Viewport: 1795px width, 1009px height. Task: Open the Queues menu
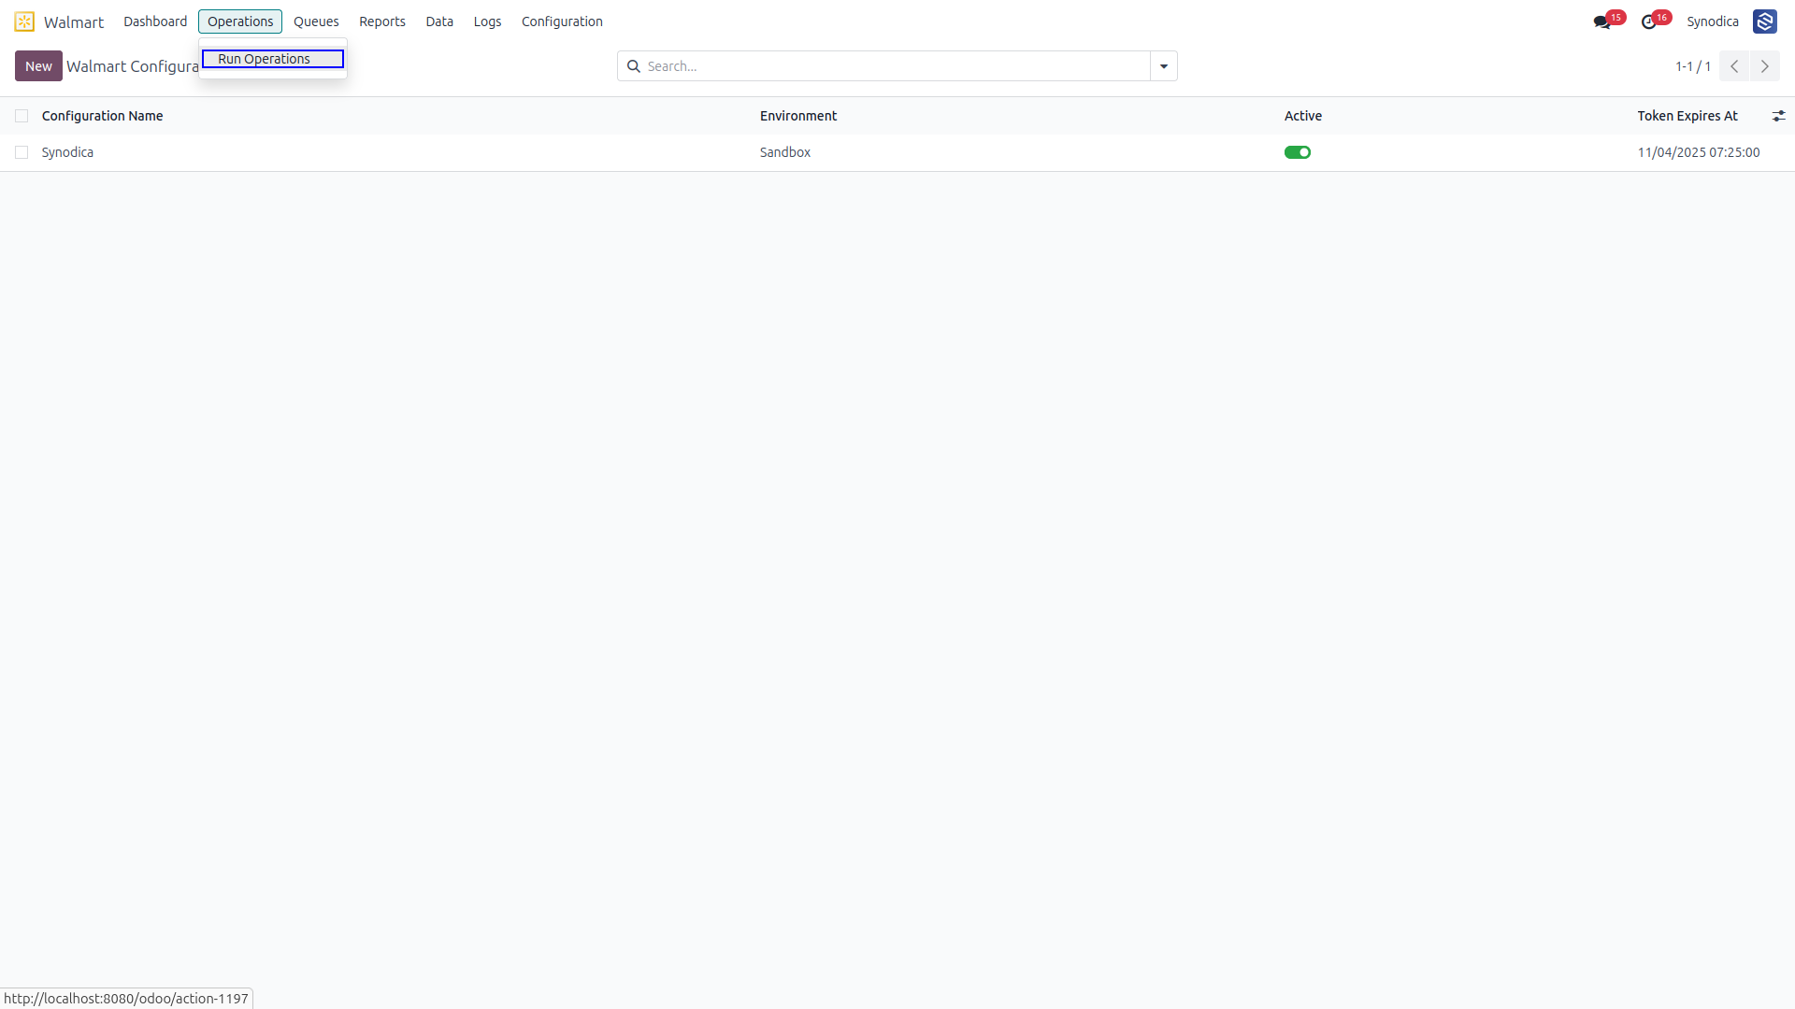tap(316, 21)
